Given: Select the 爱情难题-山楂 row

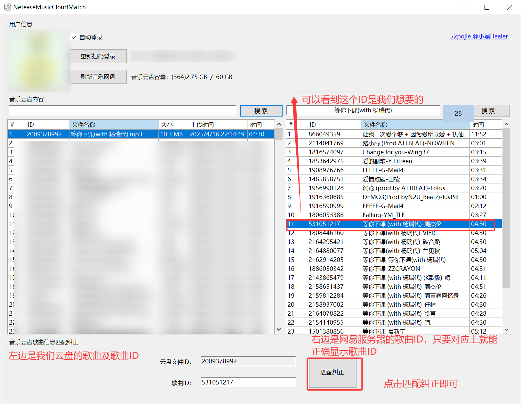Looking at the screenshot, I should (394, 179).
